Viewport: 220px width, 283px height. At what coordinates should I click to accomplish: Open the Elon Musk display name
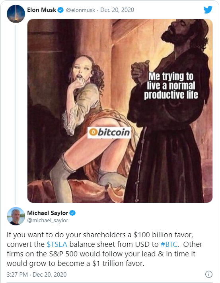[41, 10]
